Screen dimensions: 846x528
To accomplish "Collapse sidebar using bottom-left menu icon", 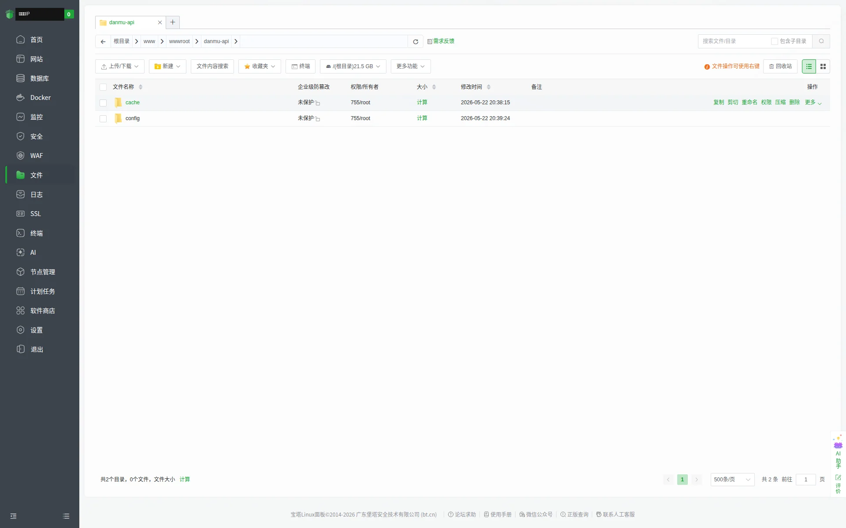I will pyautogui.click(x=13, y=516).
